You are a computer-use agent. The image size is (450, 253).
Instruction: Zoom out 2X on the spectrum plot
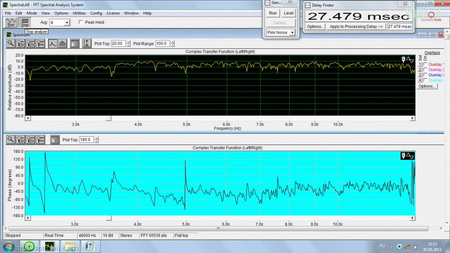(30, 43)
